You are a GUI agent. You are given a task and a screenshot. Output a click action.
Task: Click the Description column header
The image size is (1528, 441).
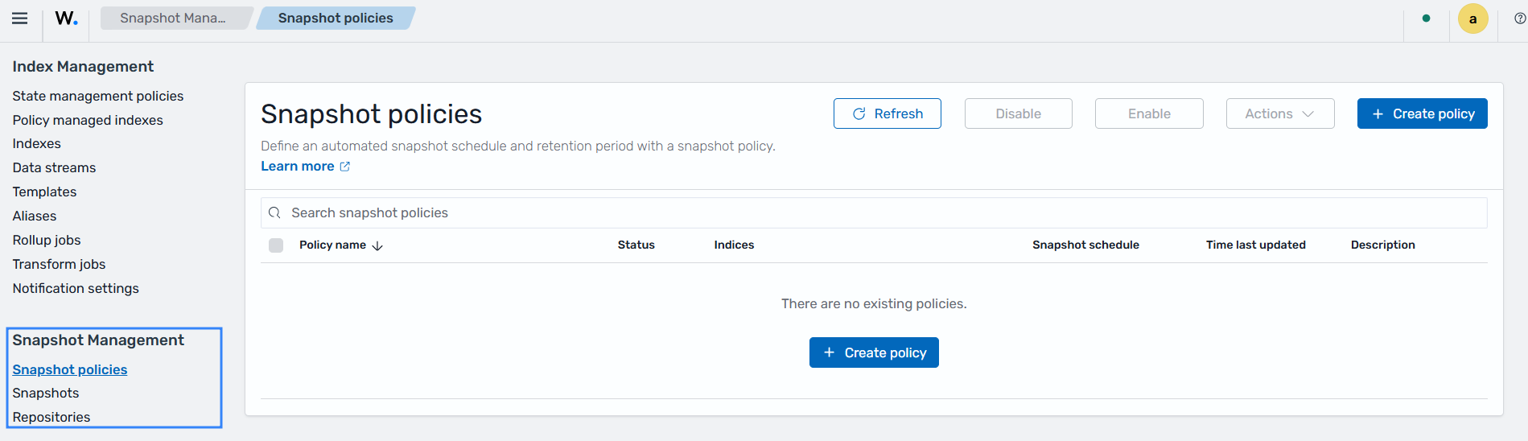coord(1383,245)
